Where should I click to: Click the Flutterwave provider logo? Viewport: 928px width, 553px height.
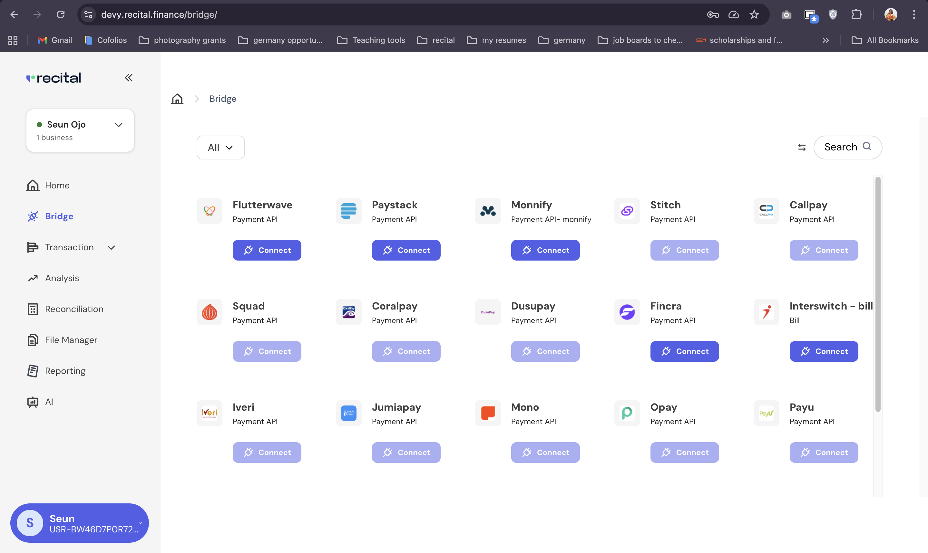pyautogui.click(x=209, y=211)
